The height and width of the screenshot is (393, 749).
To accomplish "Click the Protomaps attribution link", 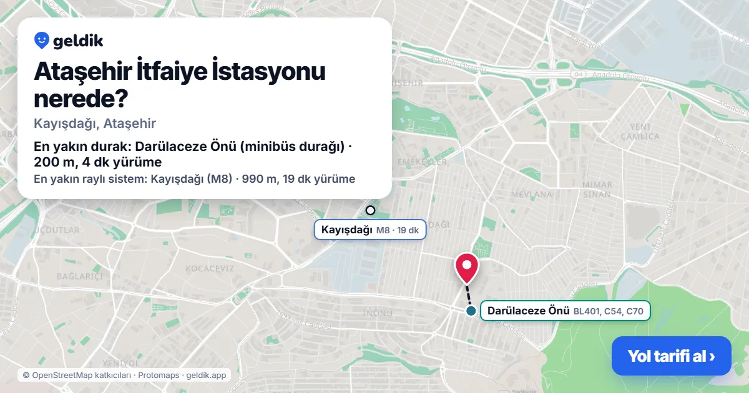I will [x=159, y=376].
